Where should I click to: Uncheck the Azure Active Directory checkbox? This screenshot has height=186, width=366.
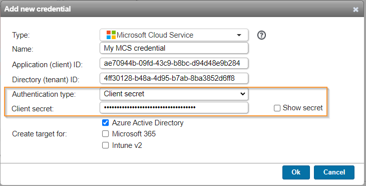(106, 123)
